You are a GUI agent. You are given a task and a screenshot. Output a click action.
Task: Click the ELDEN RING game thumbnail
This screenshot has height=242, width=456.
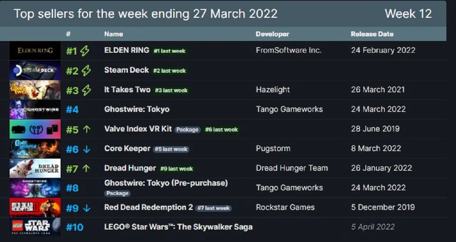[35, 51]
